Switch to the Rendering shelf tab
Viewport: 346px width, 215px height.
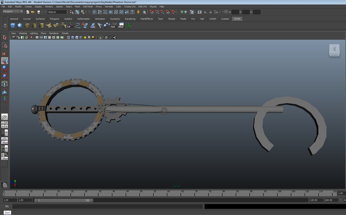[x=130, y=19]
